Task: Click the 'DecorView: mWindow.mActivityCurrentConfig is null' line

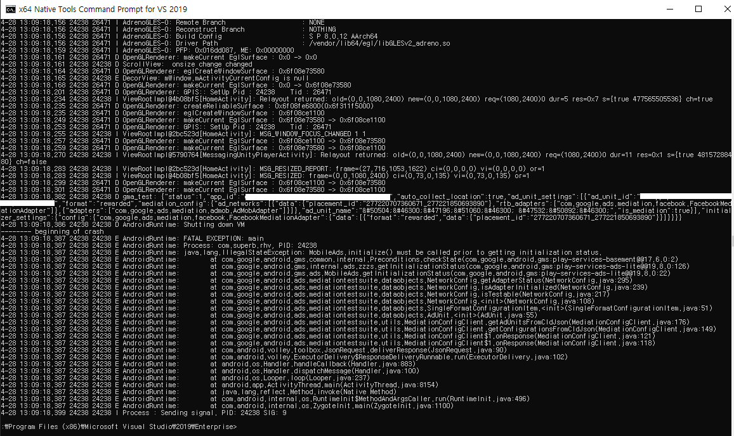Action: click(155, 78)
